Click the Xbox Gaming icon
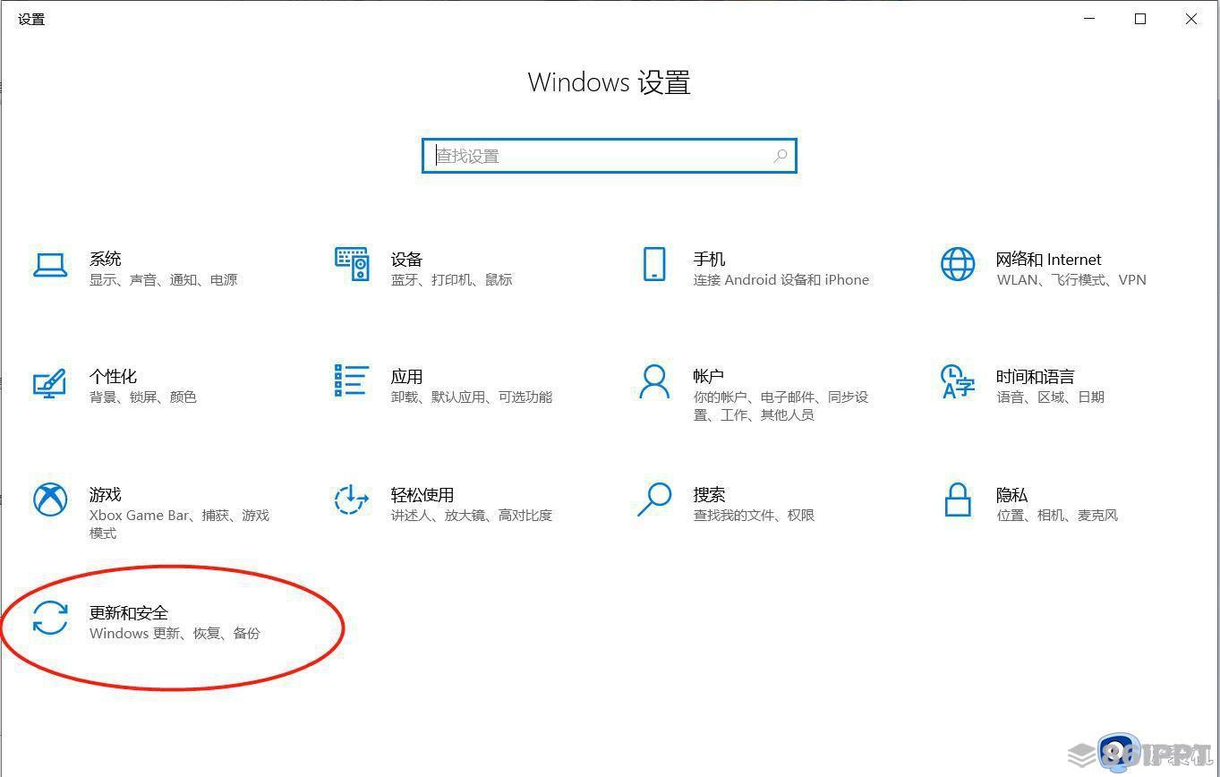Viewport: 1220px width, 777px height. pyautogui.click(x=50, y=499)
